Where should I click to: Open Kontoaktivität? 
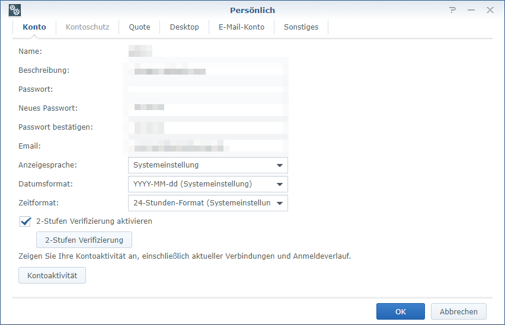[52, 275]
